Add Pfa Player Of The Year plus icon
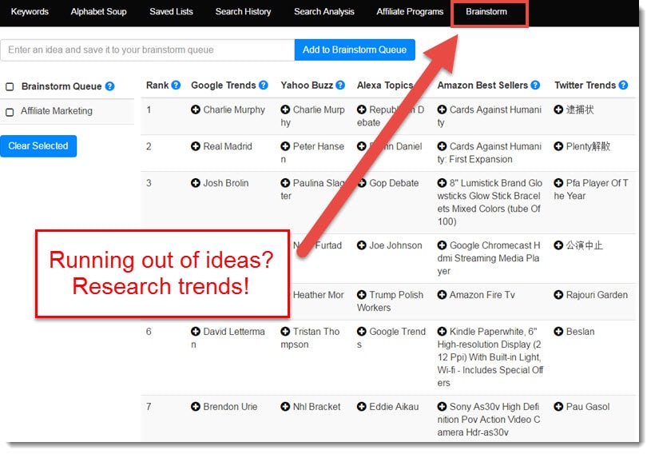651x454 pixels. click(x=558, y=182)
